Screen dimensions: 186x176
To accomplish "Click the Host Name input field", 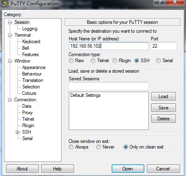I will pos(109,46).
